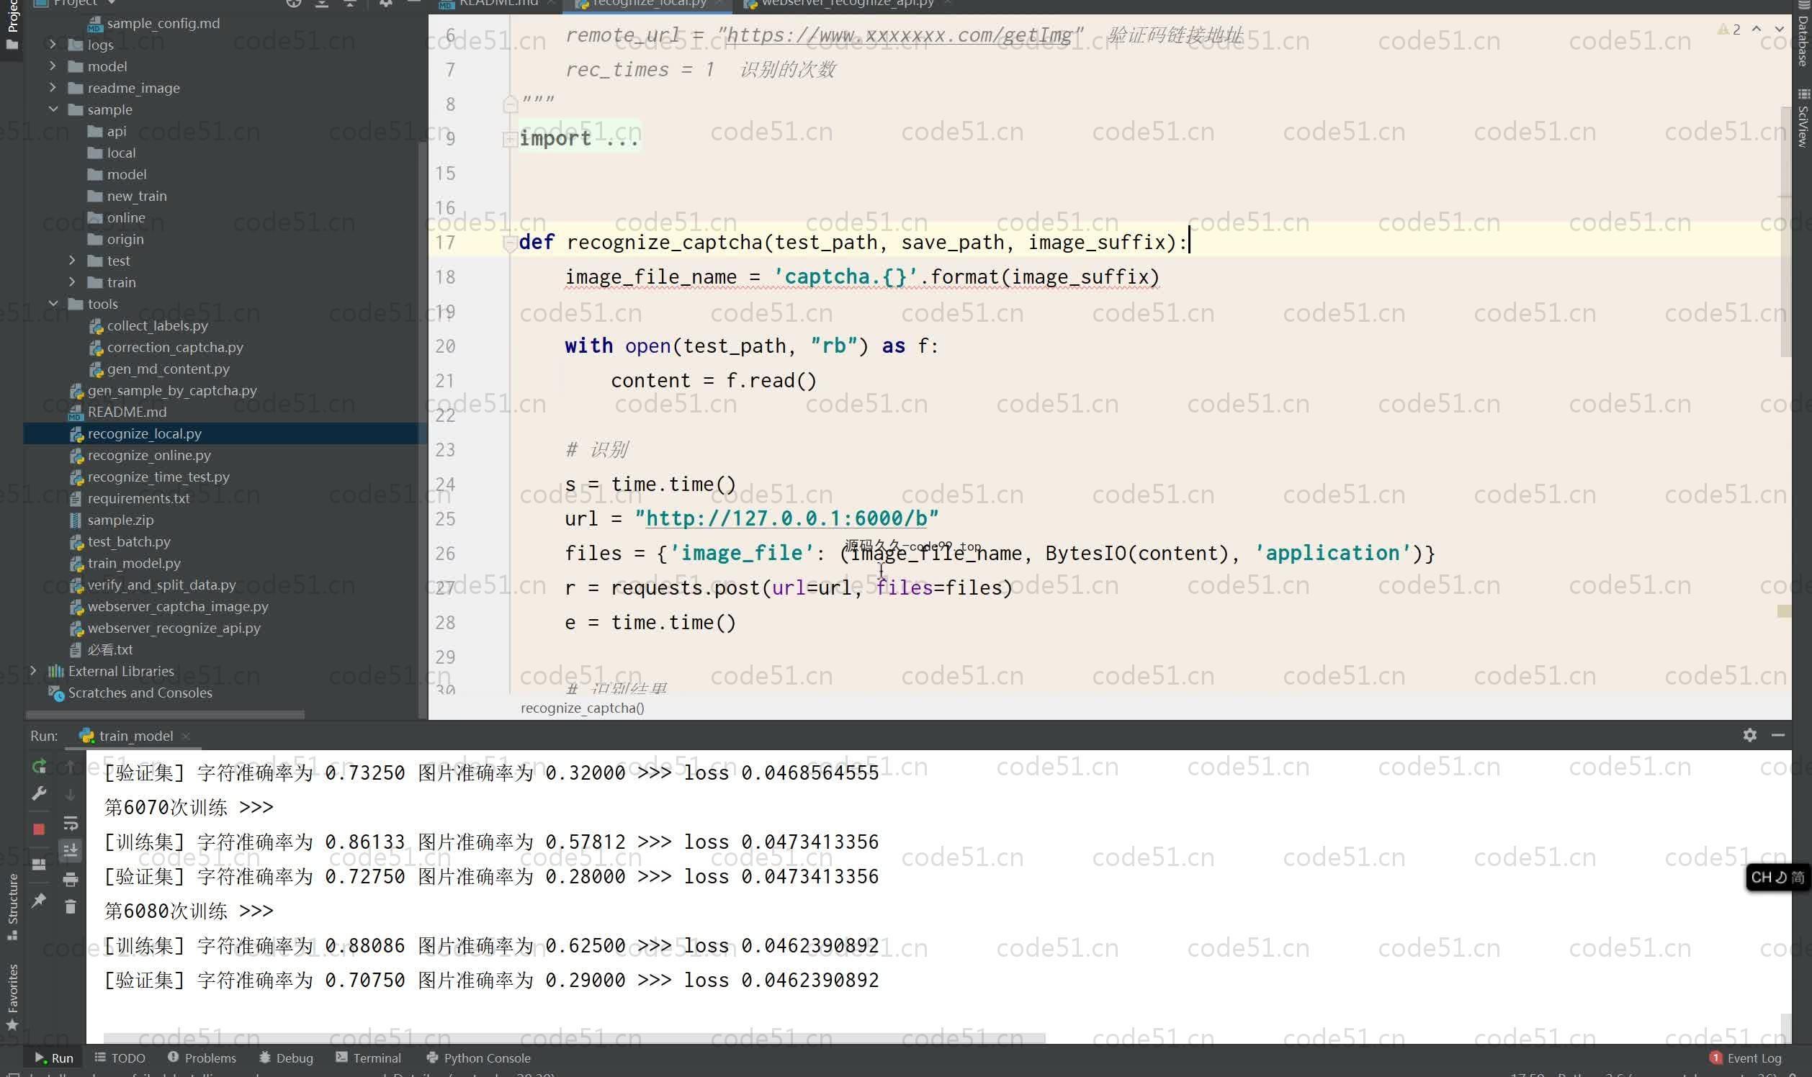Click the warnings indicator in editor

(1728, 30)
